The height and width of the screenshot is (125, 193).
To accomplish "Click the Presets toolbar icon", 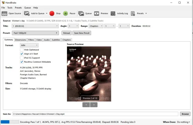I will 133,13.
